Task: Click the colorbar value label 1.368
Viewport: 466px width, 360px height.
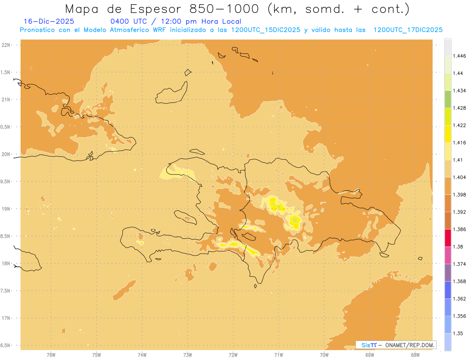Action: tap(460, 281)
